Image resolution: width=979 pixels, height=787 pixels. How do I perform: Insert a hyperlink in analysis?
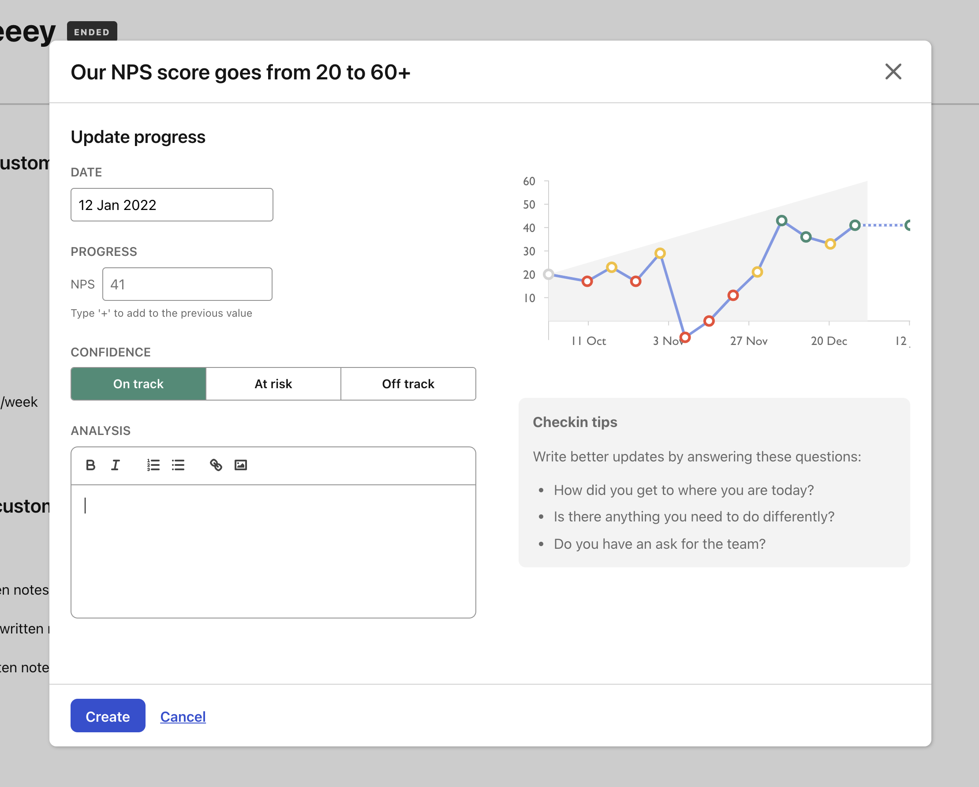tap(216, 465)
